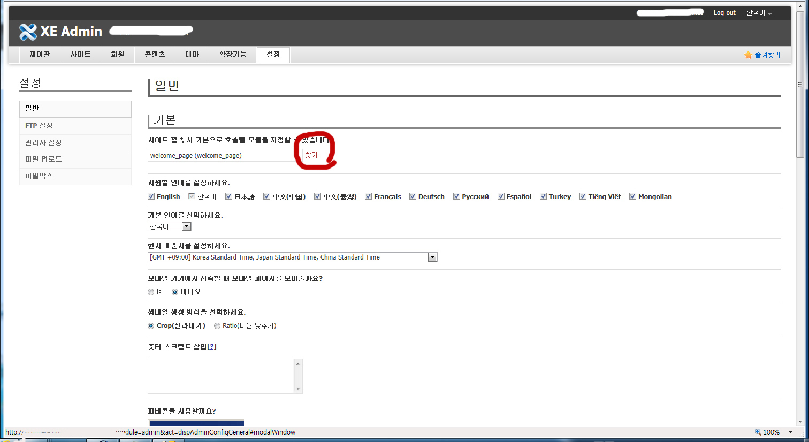Click the footer script help [?] link
The width and height of the screenshot is (809, 442).
pos(212,347)
